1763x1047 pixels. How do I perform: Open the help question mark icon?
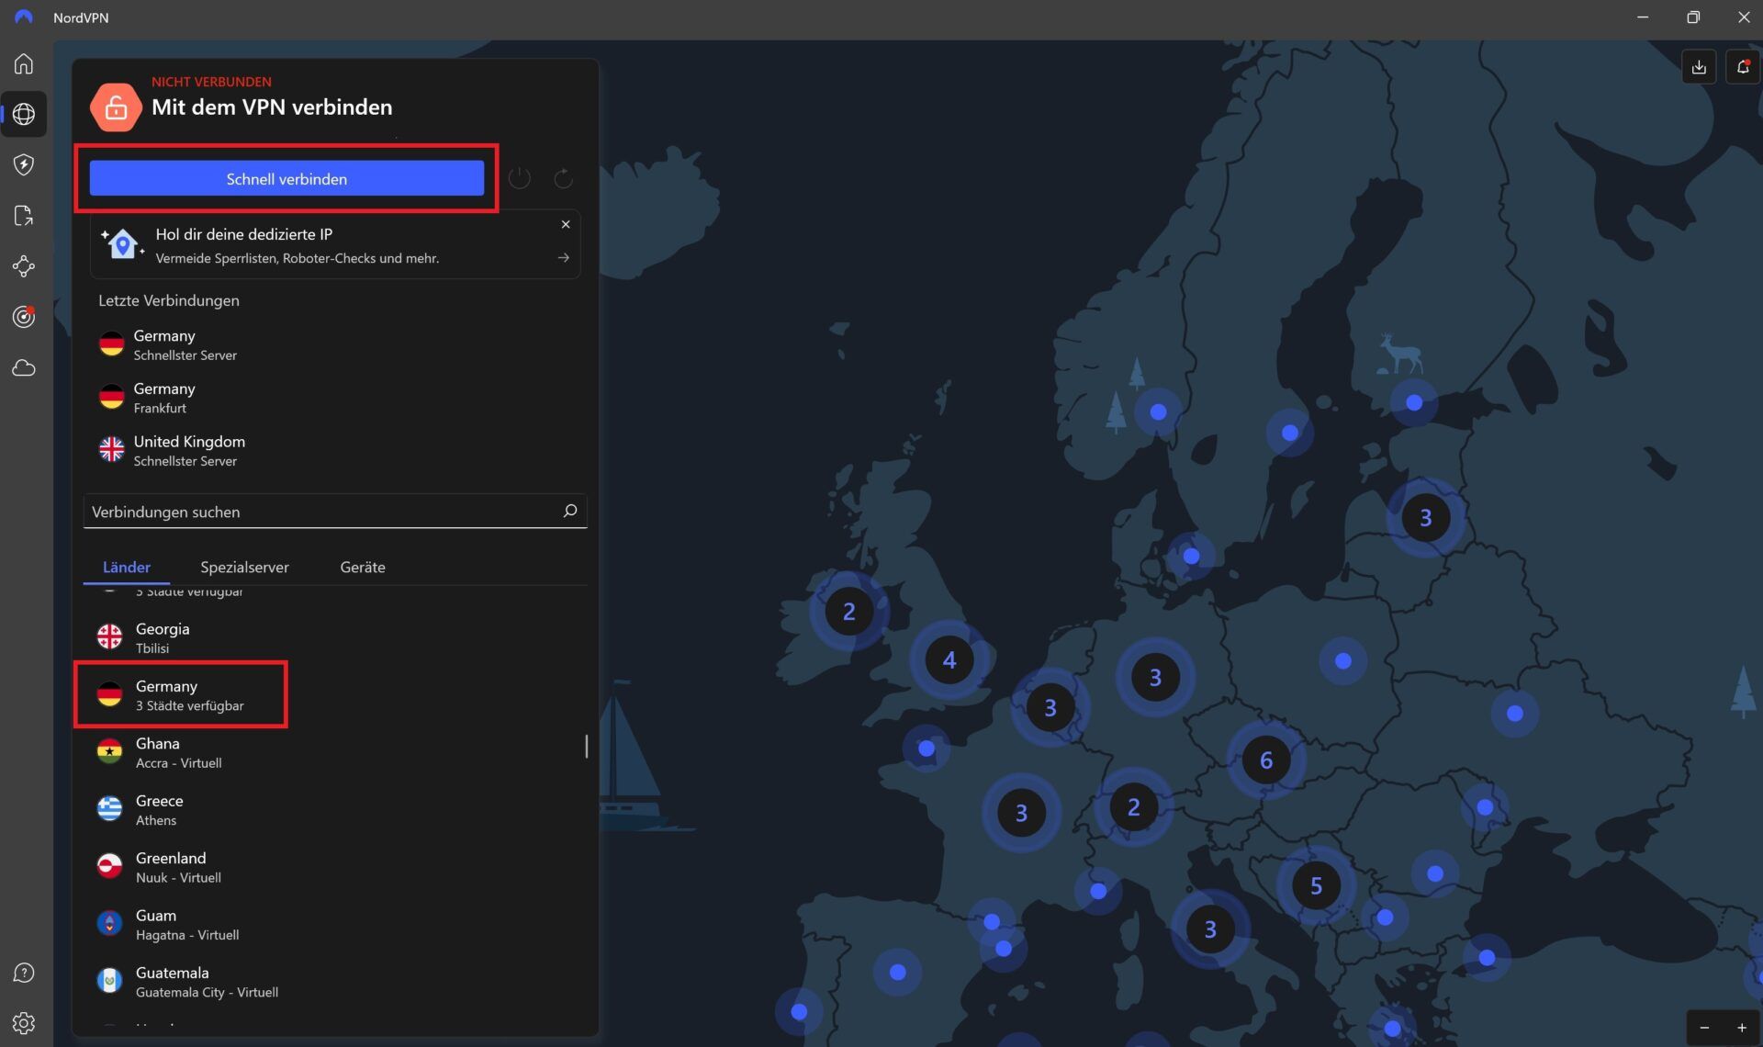click(x=24, y=973)
